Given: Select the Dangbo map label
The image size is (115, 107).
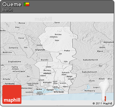Looking at the screenshot, I should tap(47, 82).
